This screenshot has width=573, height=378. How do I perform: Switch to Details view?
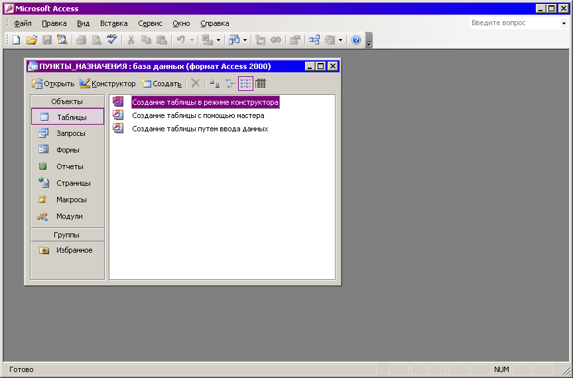261,84
